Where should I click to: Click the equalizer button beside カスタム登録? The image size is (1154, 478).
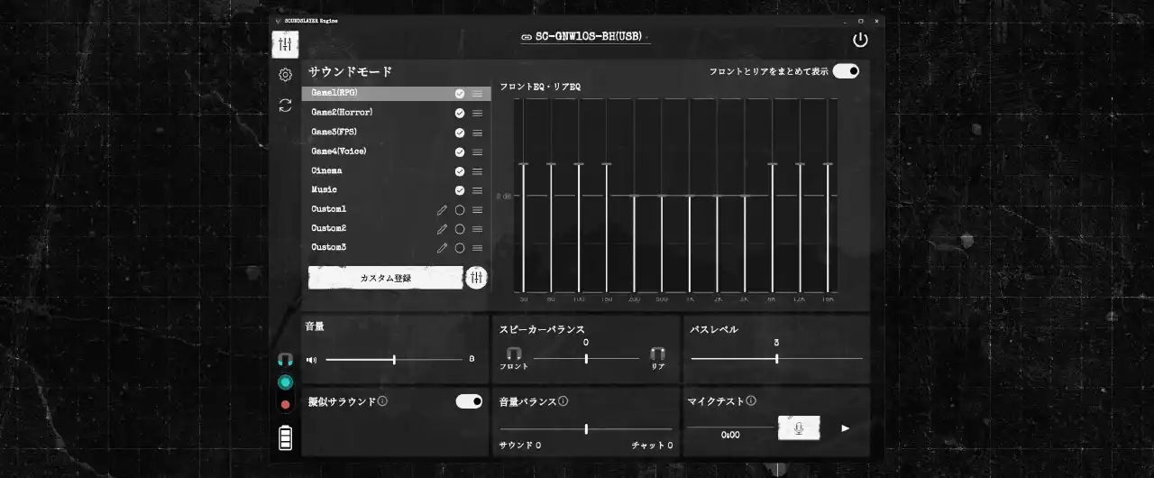click(476, 278)
